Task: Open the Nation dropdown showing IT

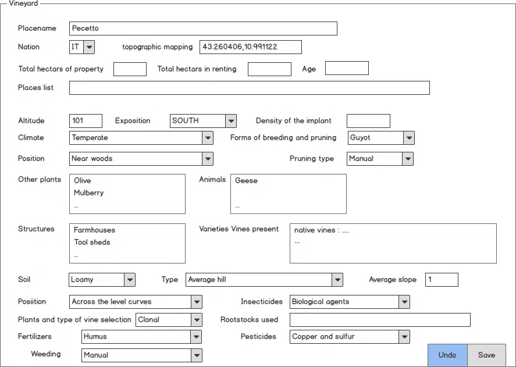Action: pos(82,47)
